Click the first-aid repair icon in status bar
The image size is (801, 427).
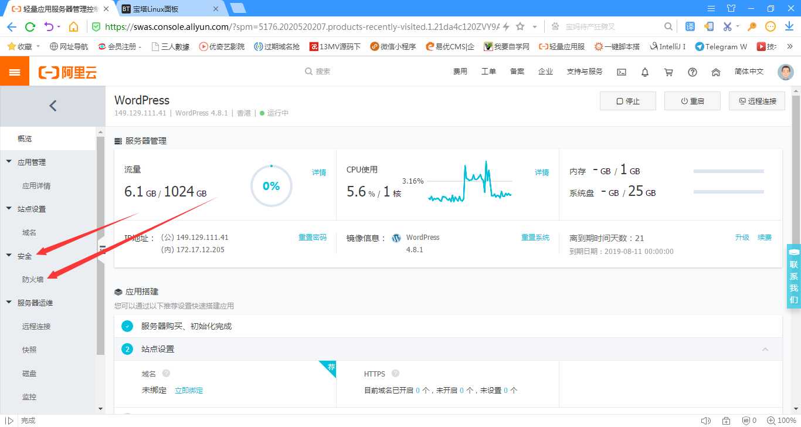(727, 421)
